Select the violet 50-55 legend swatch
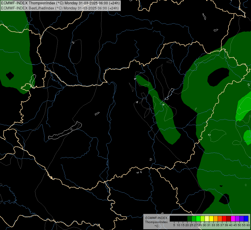This screenshot has height=230, width=251. [242, 218]
